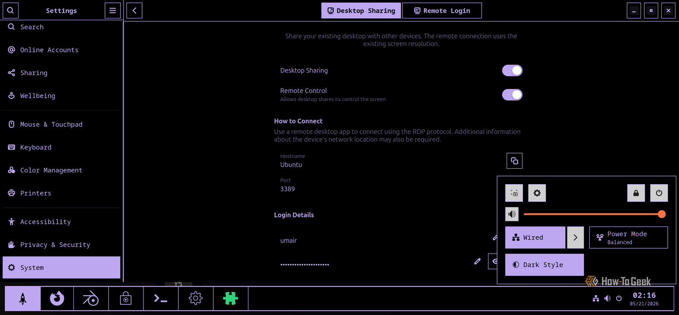Open the Settings search icon in header
Screen dimensions: 679x315
click(10, 10)
